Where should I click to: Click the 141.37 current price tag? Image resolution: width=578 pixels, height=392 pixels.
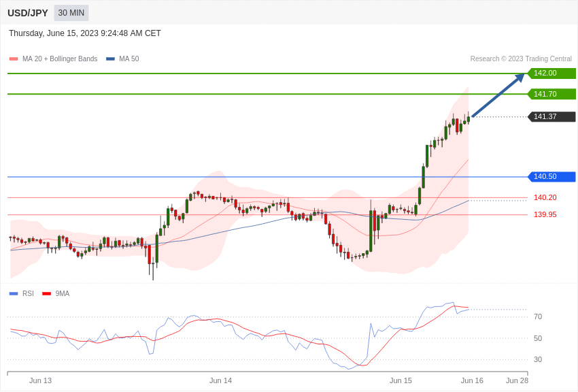(551, 116)
